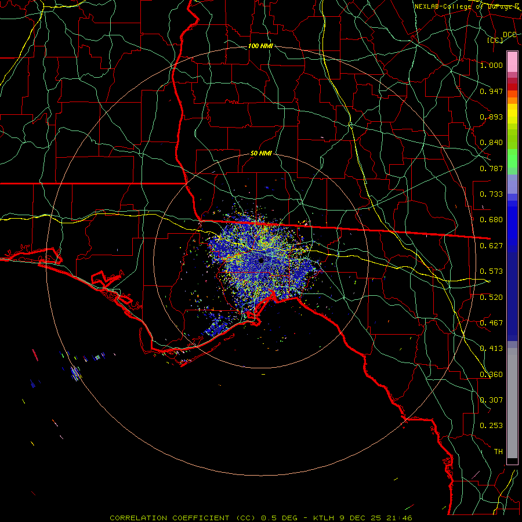Click the 0.573 color scale value
This screenshot has height=522, width=522.
coord(491,271)
